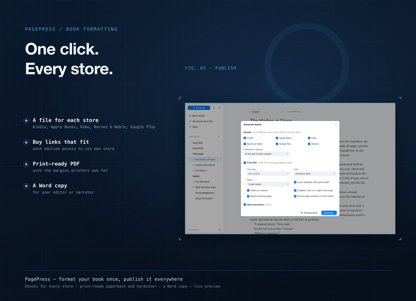Open the Font dropdown showing Libertinus Serif
Screen dimensions: 416x301
pos(315,174)
